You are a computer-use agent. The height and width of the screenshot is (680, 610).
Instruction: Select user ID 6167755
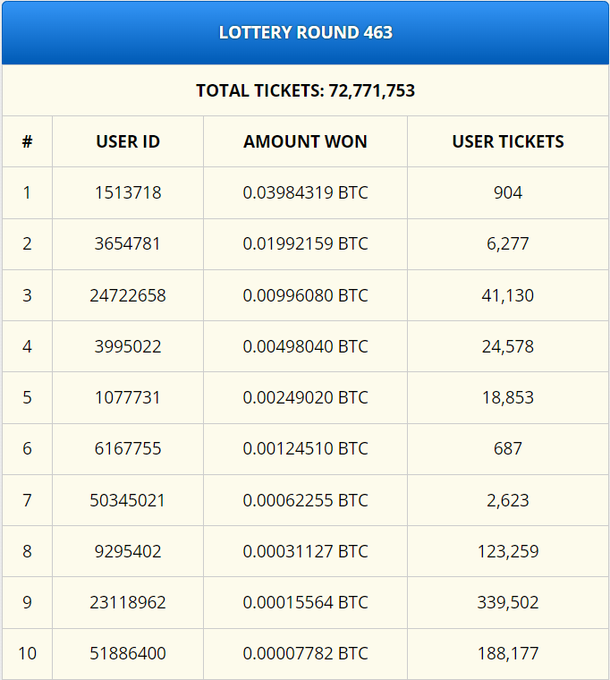click(128, 448)
